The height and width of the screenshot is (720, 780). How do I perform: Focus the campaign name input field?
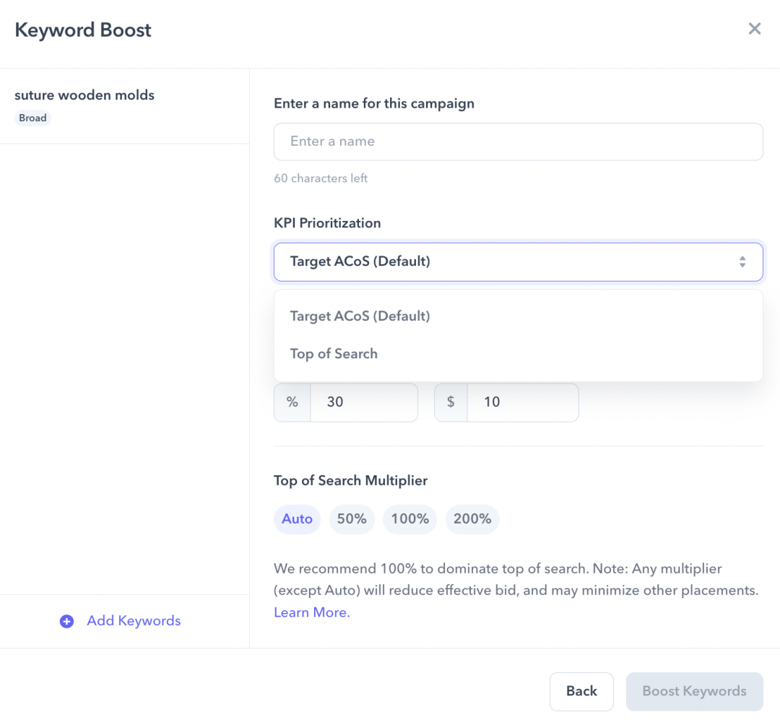[518, 142]
